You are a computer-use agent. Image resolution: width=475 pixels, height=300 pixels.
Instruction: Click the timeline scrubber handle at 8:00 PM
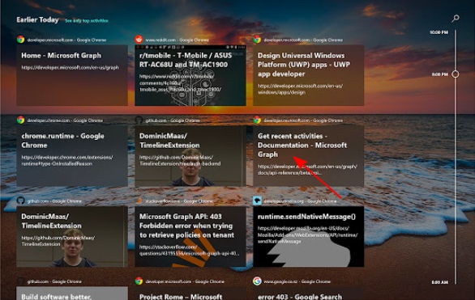(x=455, y=74)
